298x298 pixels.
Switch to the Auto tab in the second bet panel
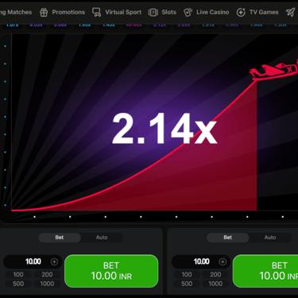pos(270,238)
